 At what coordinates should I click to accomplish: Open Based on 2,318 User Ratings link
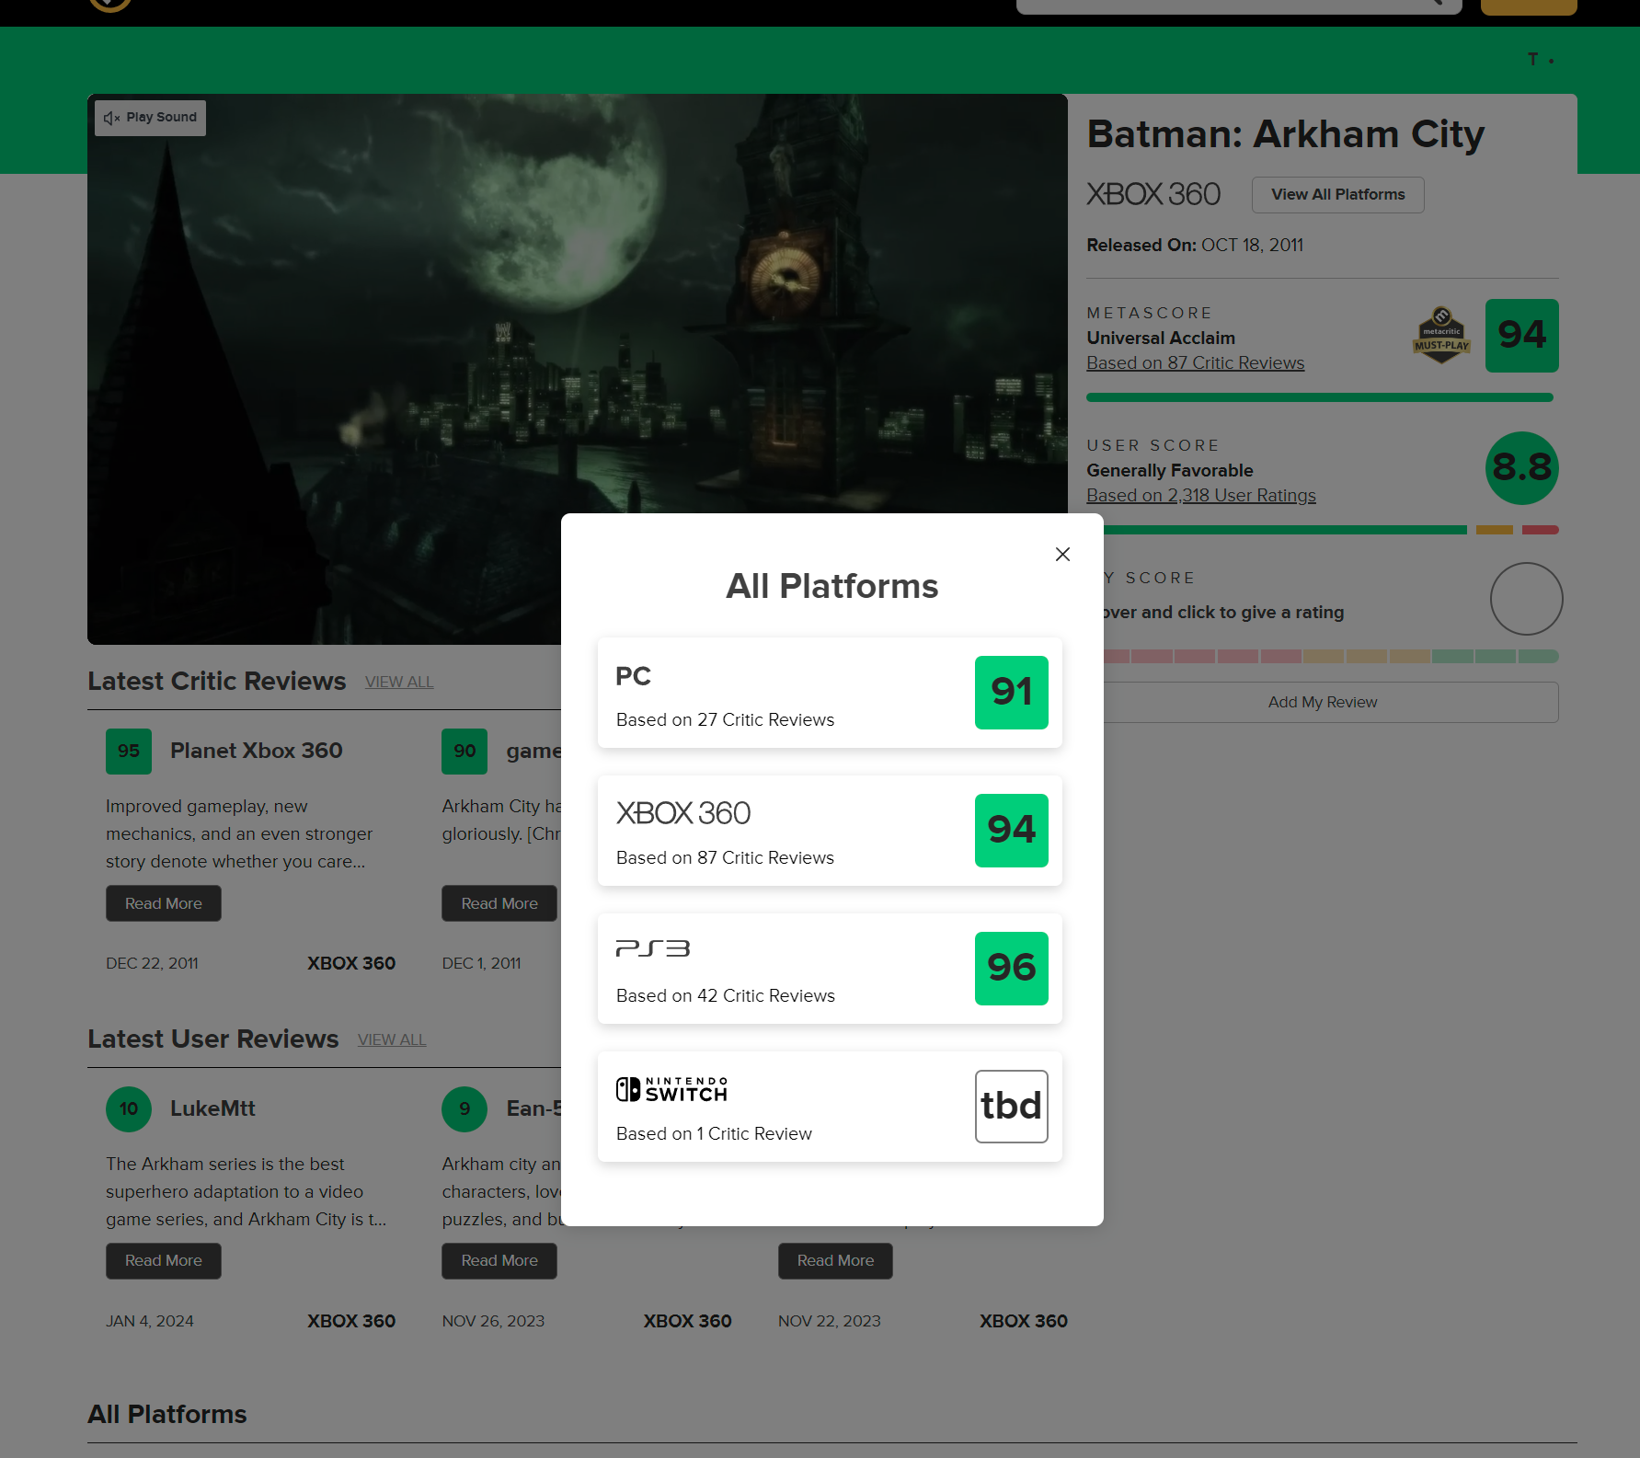pyautogui.click(x=1200, y=496)
